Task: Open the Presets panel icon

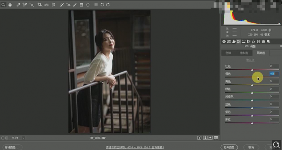Action: coord(263,41)
